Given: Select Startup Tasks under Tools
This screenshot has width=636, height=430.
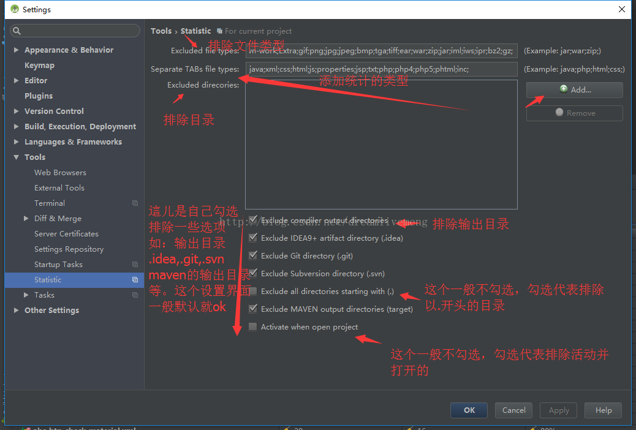Looking at the screenshot, I should (x=58, y=264).
